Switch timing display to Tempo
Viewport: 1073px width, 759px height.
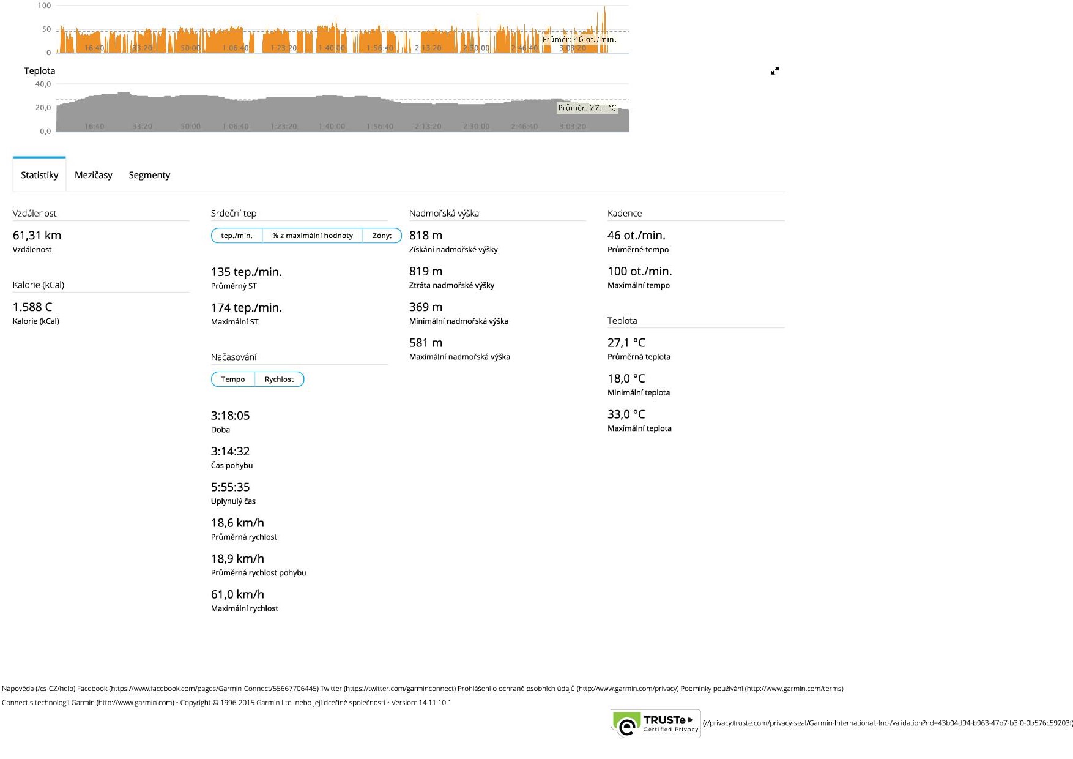[233, 379]
